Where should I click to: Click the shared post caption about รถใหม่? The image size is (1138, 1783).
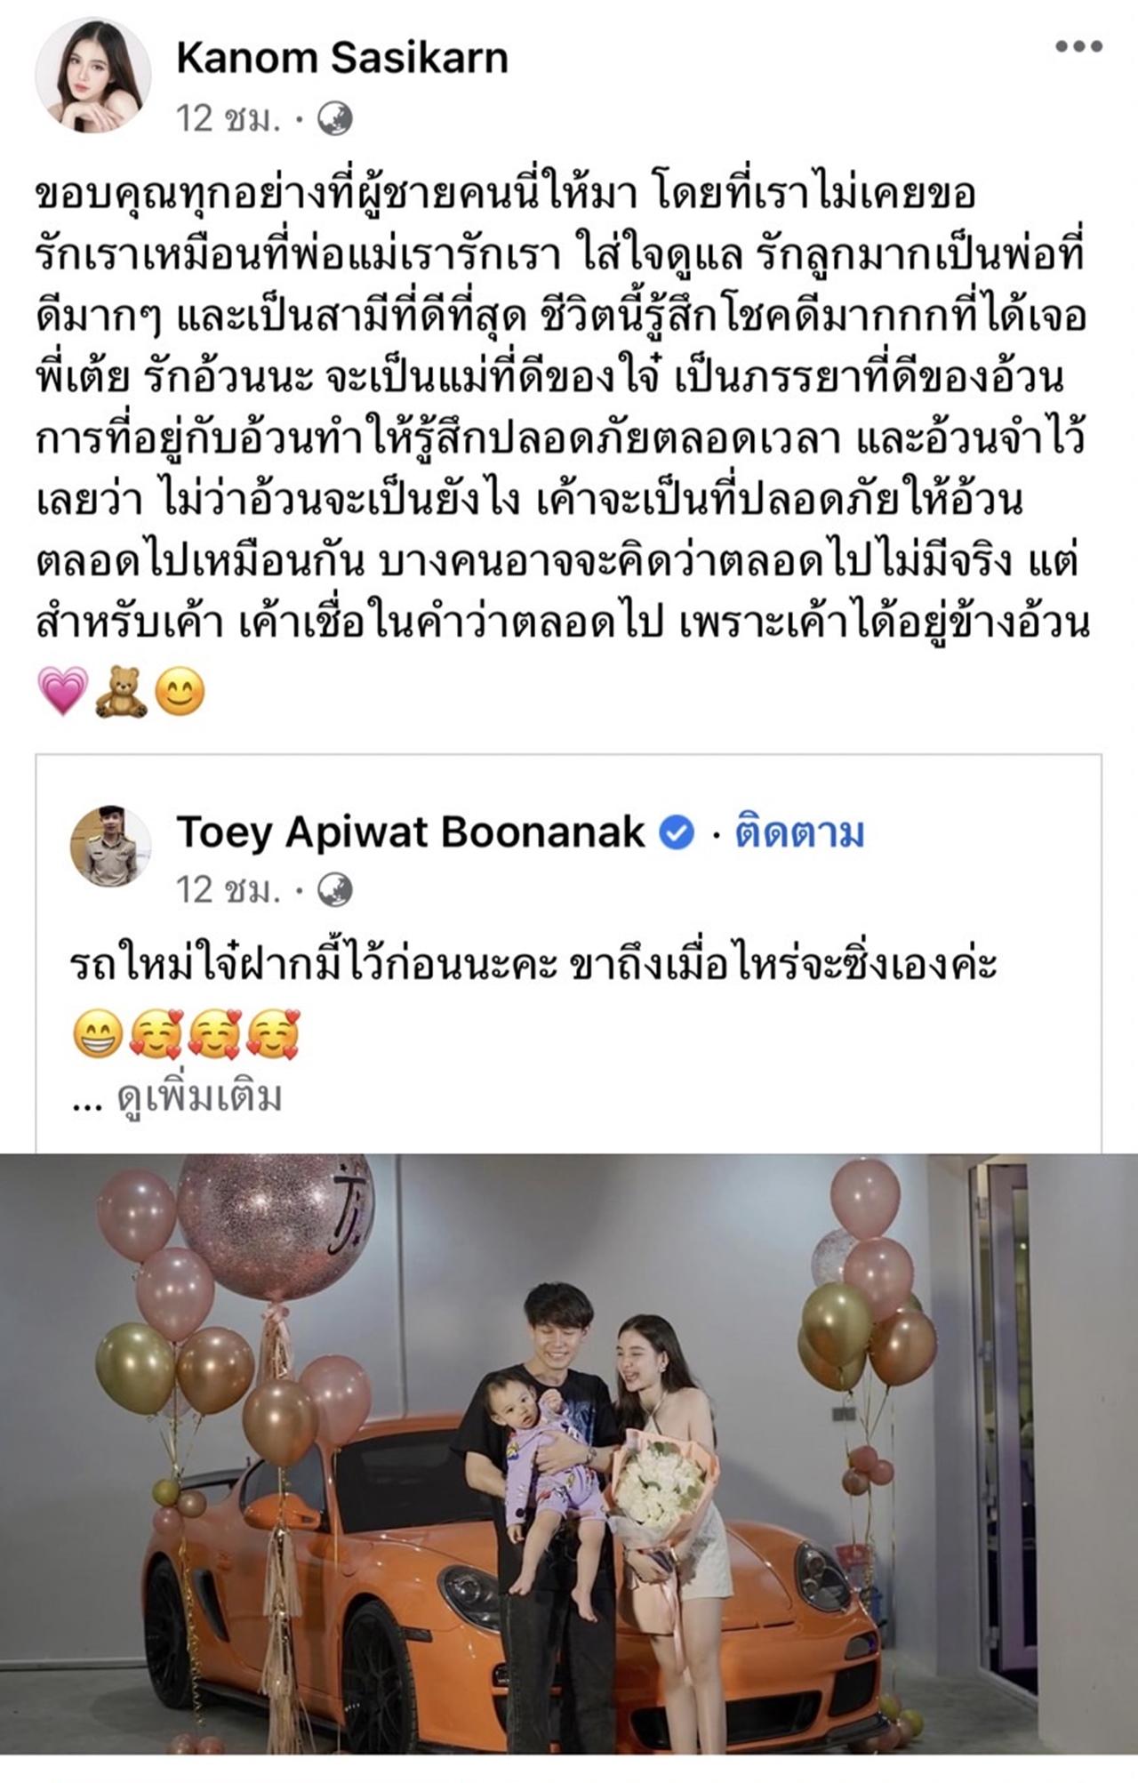tap(533, 966)
